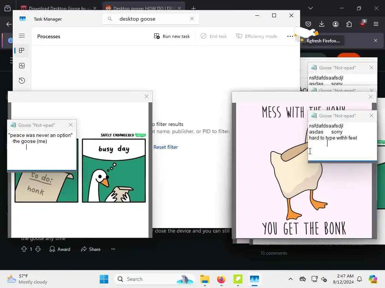
Task: Open comment more options ellipsis
Action: [x=113, y=249]
